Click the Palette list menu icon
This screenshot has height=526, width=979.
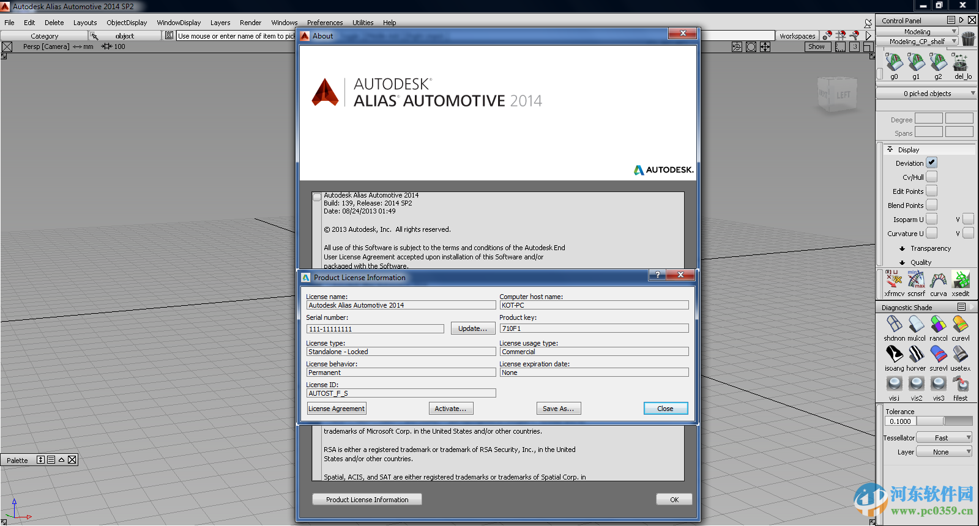coord(51,460)
